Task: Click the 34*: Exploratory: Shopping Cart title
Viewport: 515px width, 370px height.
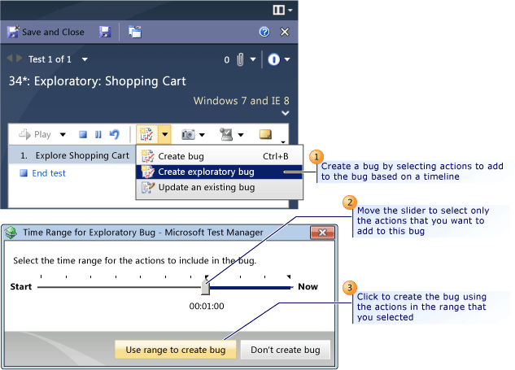Action: point(97,81)
